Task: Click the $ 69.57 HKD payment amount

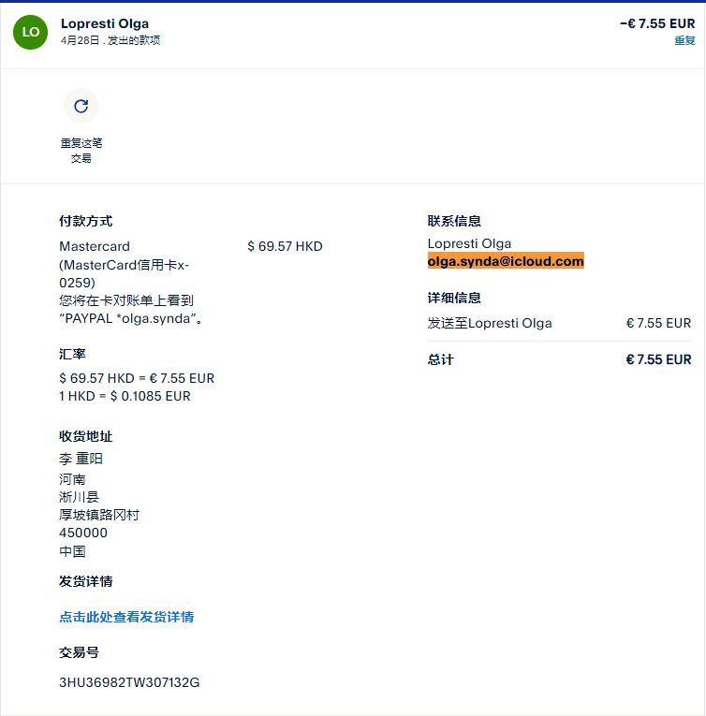Action: coord(285,246)
